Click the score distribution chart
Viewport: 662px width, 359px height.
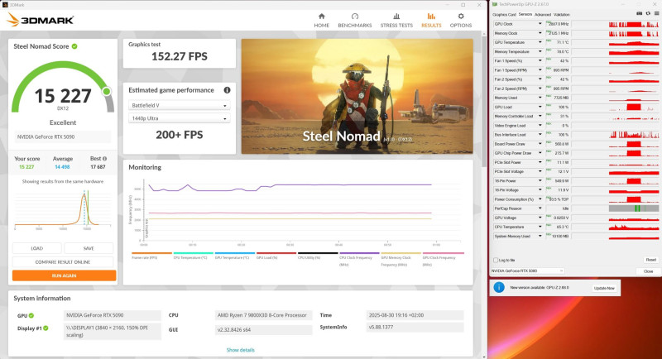pyautogui.click(x=63, y=208)
